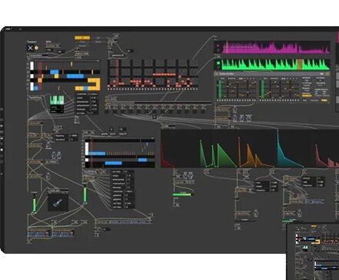This screenshot has height=280, width=339.
Task: Click the dial below the Buffer Shuffler panel
Action: point(235,110)
